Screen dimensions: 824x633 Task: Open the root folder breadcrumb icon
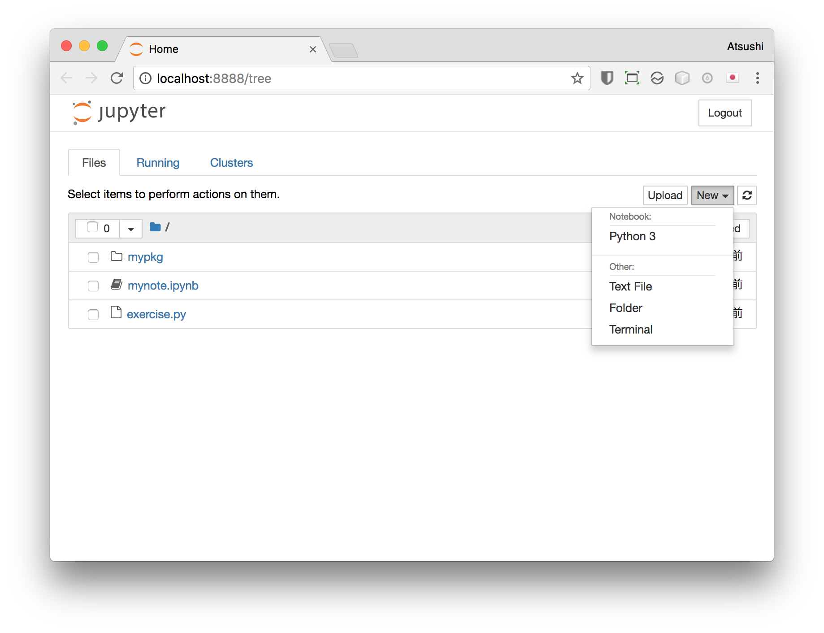click(155, 227)
